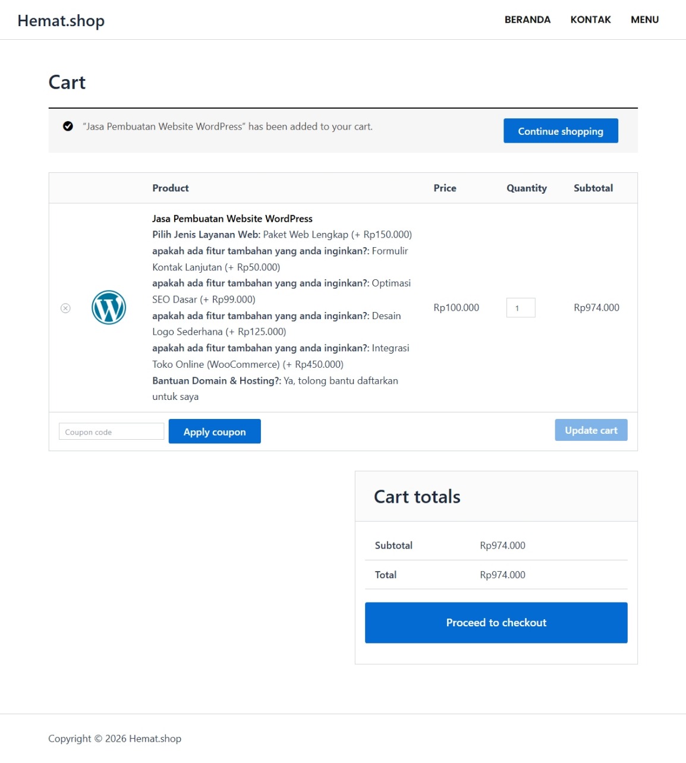Screen dimensions: 686x763
Task: Focus the quantity field showing 1
Action: tap(521, 308)
